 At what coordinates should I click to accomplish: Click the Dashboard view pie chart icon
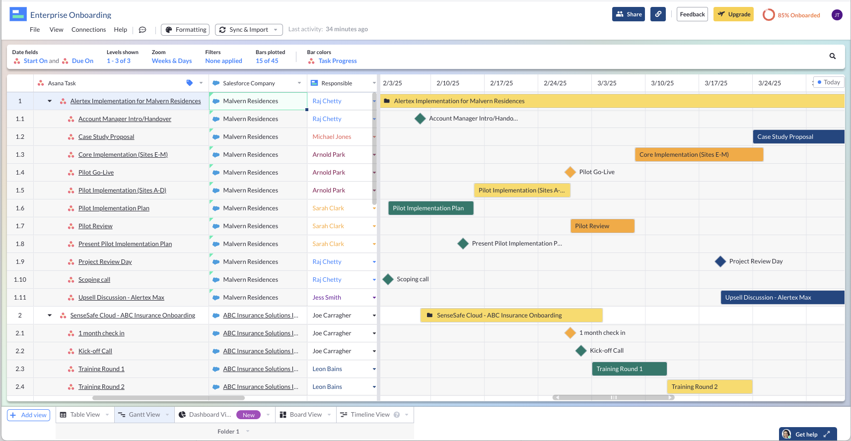pyautogui.click(x=182, y=415)
